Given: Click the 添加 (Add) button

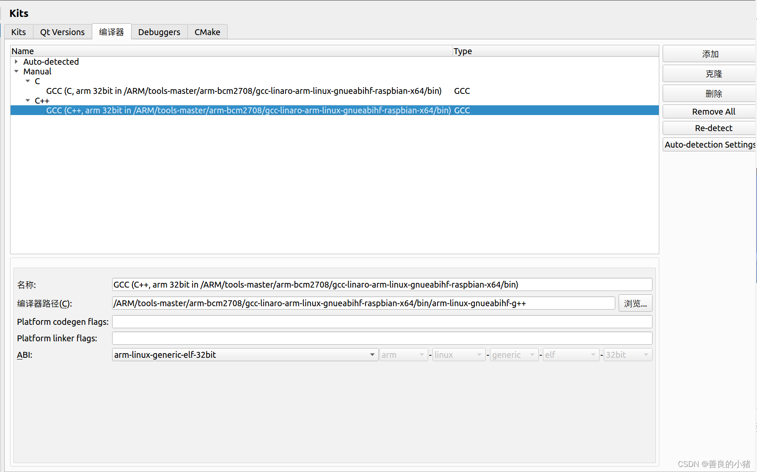Looking at the screenshot, I should (710, 54).
